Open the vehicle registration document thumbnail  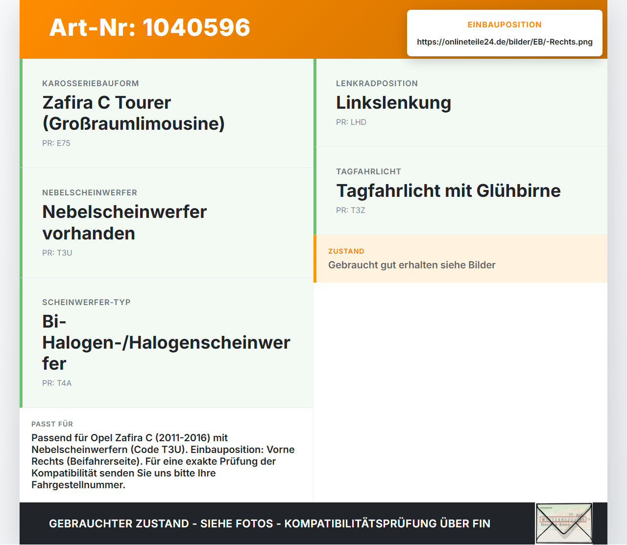[564, 523]
